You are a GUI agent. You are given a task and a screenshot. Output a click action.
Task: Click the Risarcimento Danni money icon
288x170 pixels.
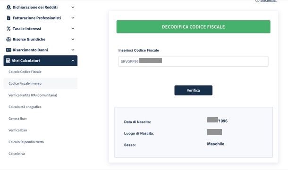tap(8, 50)
